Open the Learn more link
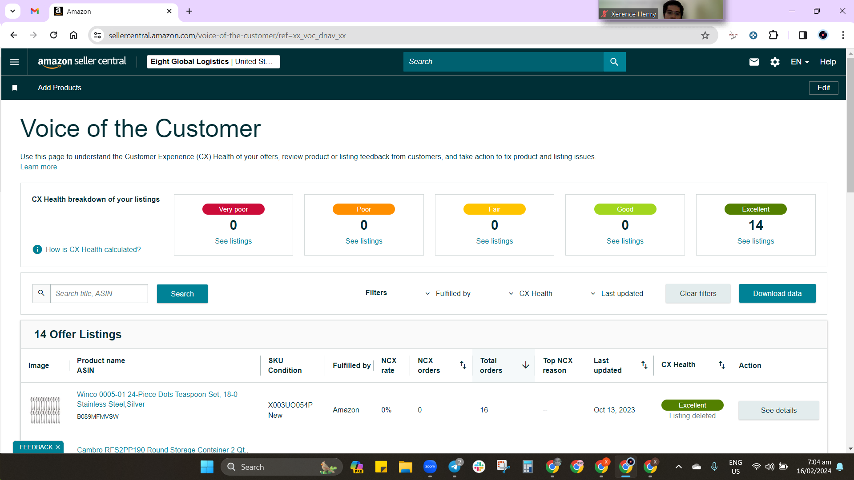The image size is (854, 480). click(39, 167)
